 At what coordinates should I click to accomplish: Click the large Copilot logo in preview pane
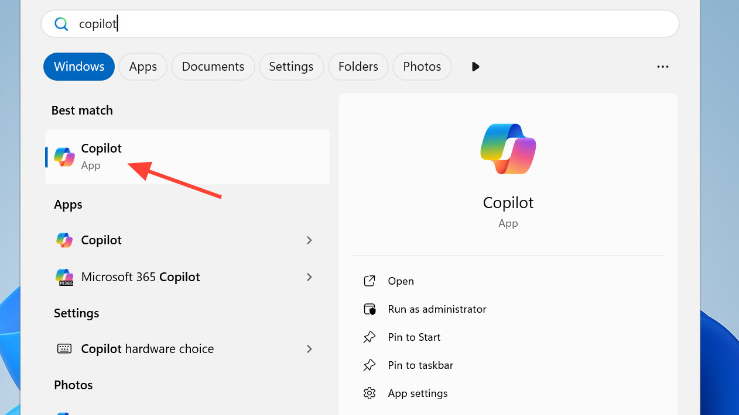pos(508,148)
